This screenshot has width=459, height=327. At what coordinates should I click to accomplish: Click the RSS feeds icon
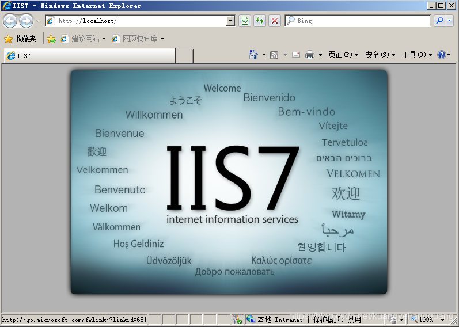click(274, 55)
